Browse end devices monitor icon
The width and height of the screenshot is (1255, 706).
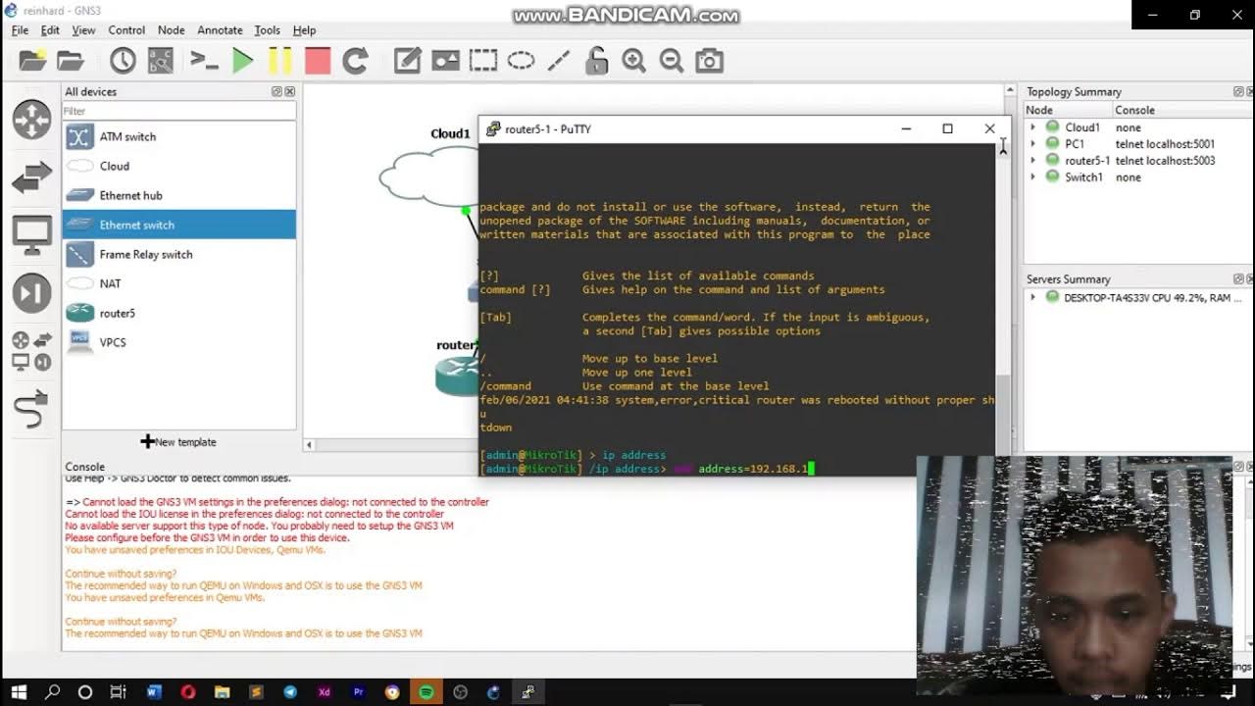coord(31,235)
